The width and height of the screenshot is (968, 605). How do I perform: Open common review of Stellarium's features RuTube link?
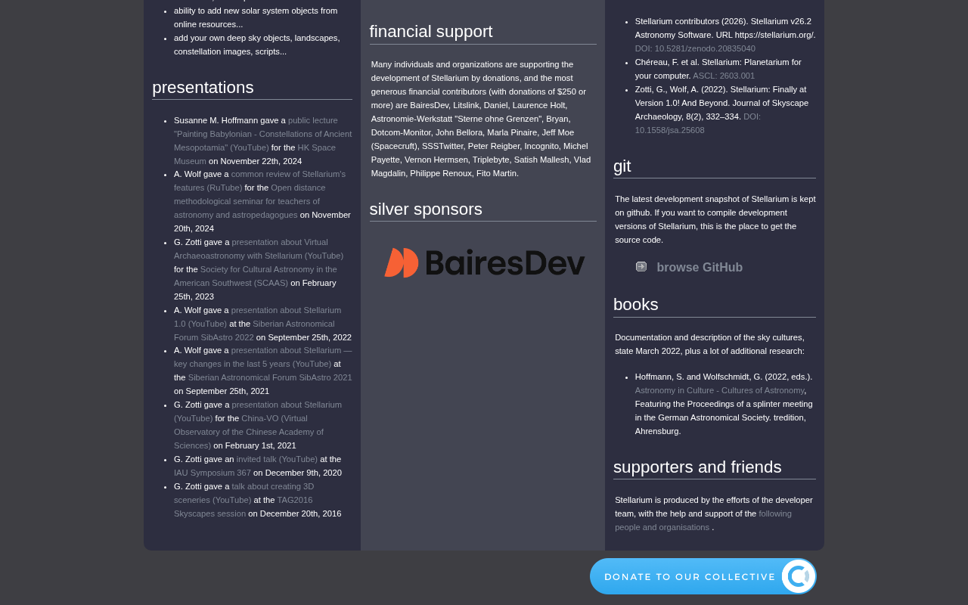tap(259, 181)
